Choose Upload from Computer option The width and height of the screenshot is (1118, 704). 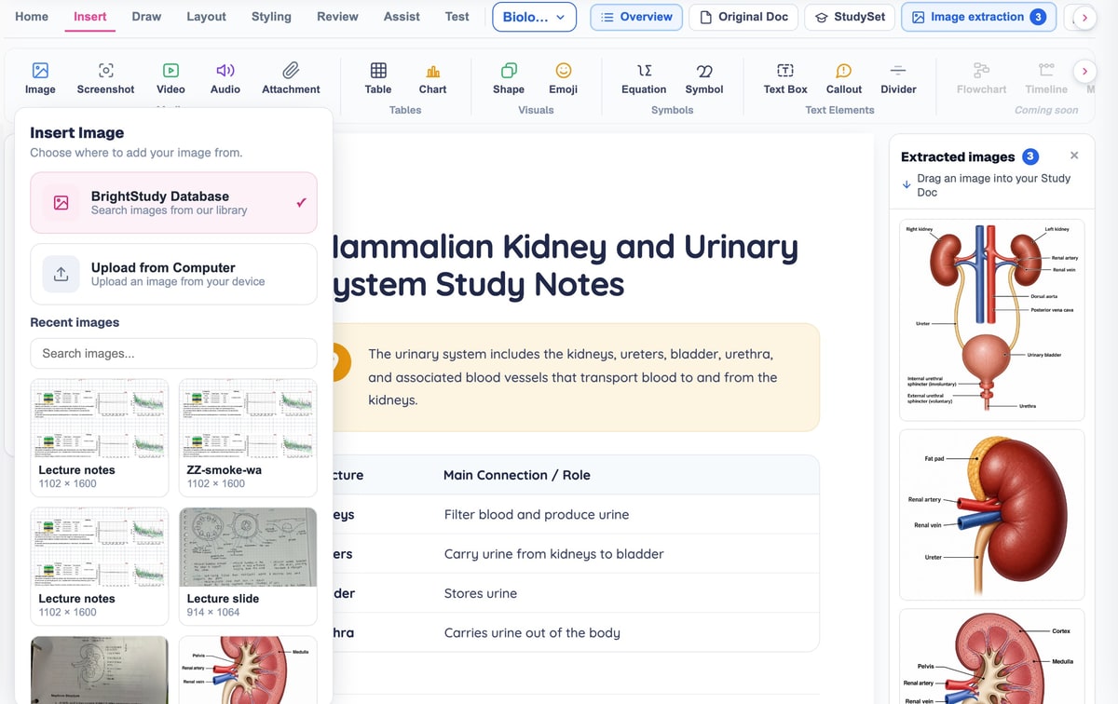click(173, 274)
